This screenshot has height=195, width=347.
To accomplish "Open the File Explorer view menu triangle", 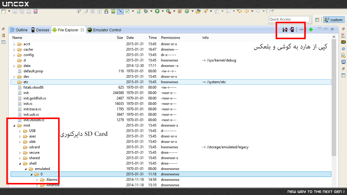I will pos(319,29).
